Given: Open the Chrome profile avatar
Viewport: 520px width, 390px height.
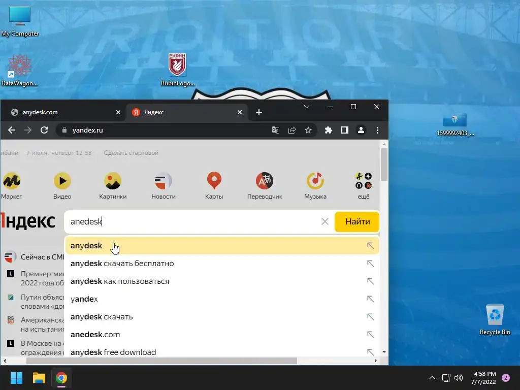Looking at the screenshot, I should pyautogui.click(x=361, y=131).
